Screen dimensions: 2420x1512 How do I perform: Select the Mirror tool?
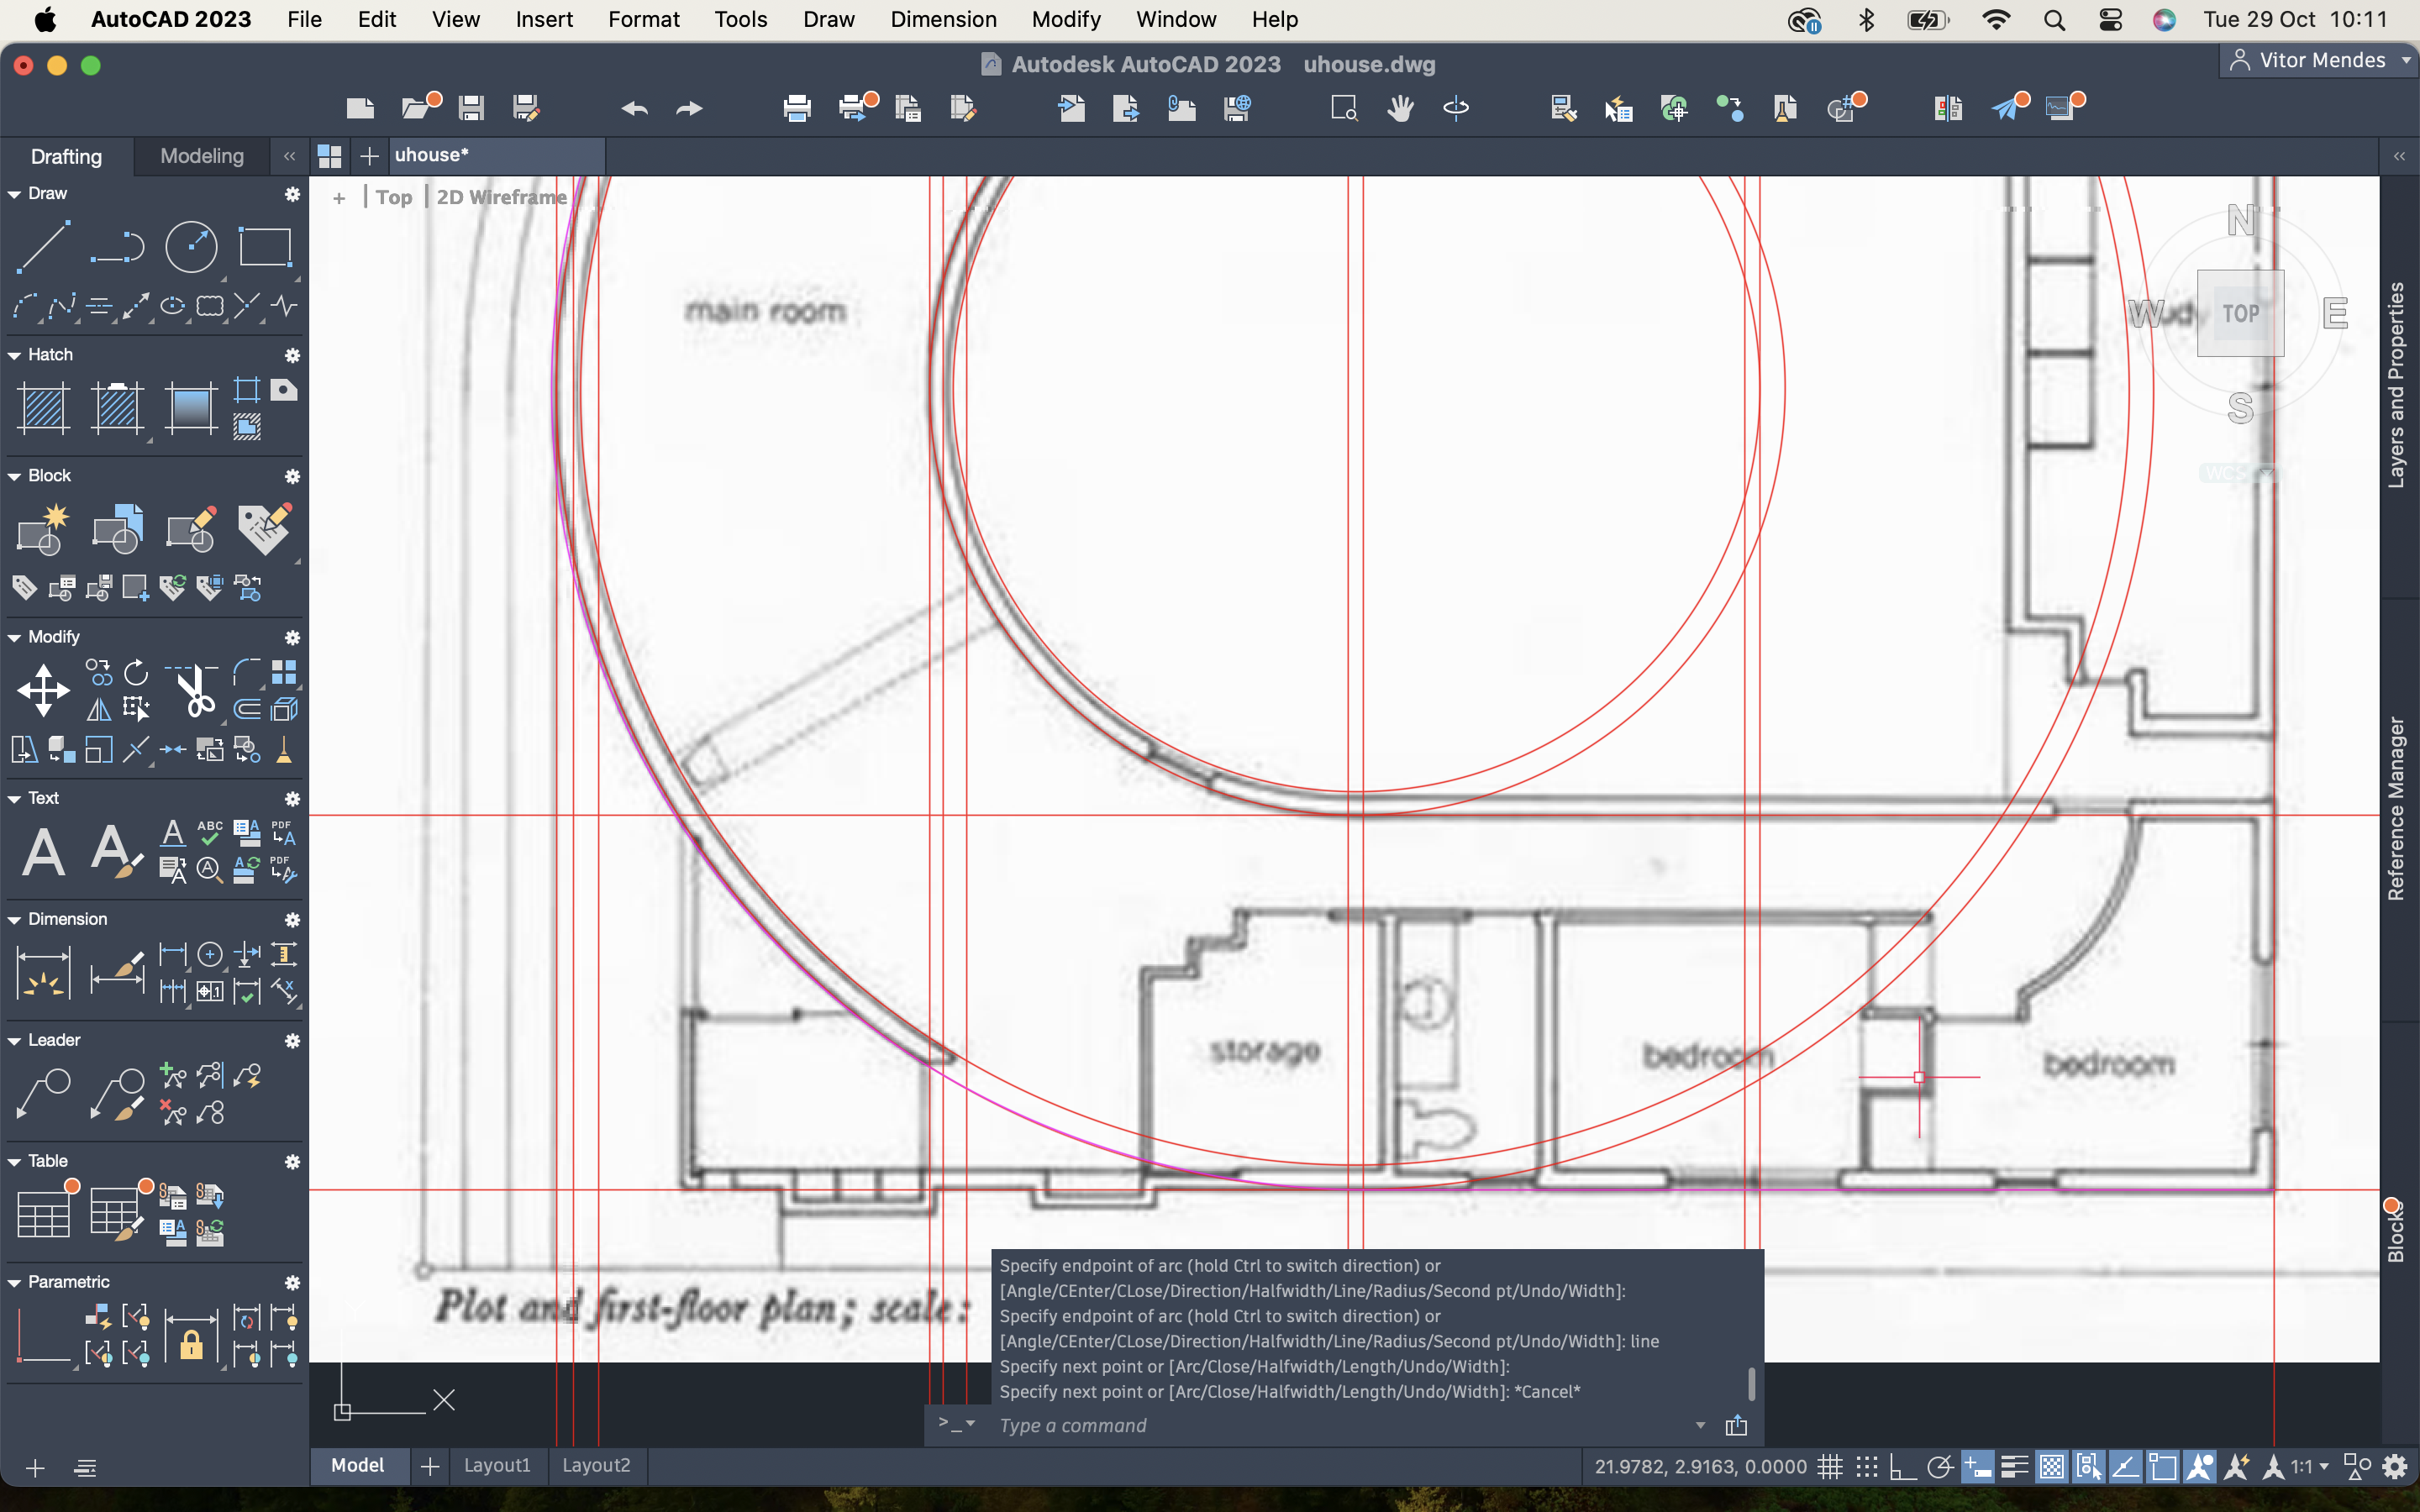(x=99, y=709)
